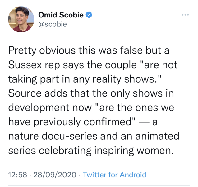This screenshot has width=198, height=187.
Task: Click the 28/09/2020 tweet date
Action: coord(55,175)
